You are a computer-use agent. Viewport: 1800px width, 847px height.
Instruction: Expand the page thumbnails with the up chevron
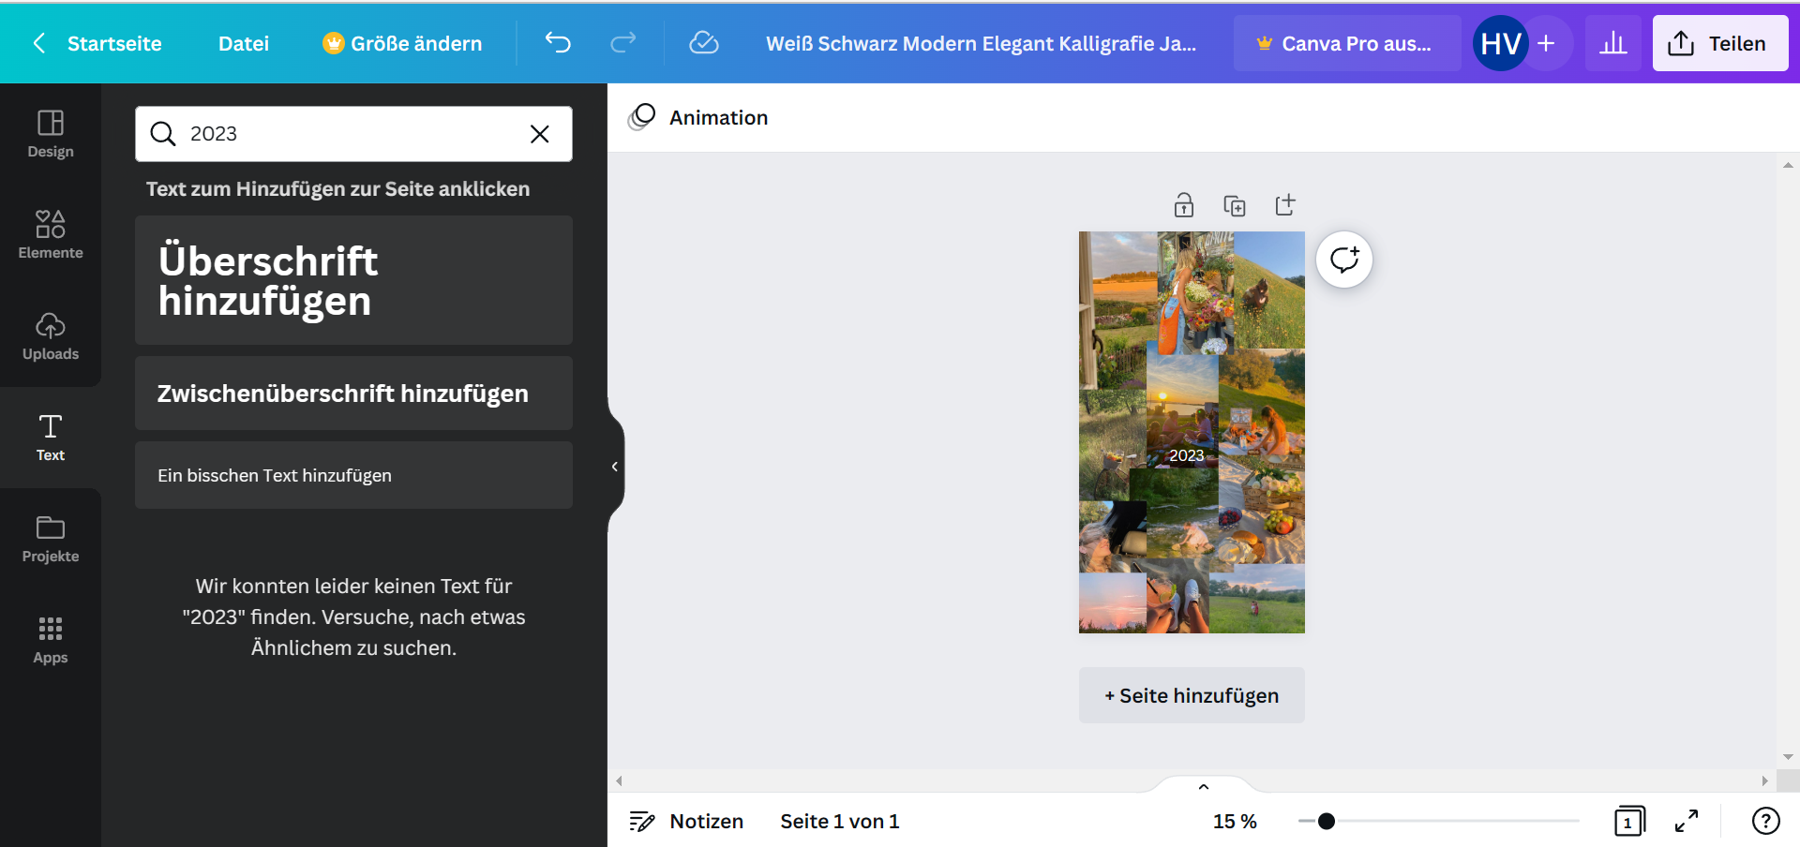coord(1204,787)
